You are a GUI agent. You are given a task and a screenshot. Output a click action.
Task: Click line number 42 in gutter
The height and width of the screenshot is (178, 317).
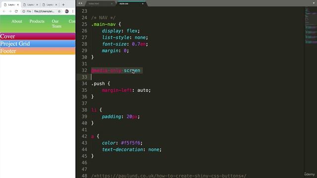tap(84, 136)
